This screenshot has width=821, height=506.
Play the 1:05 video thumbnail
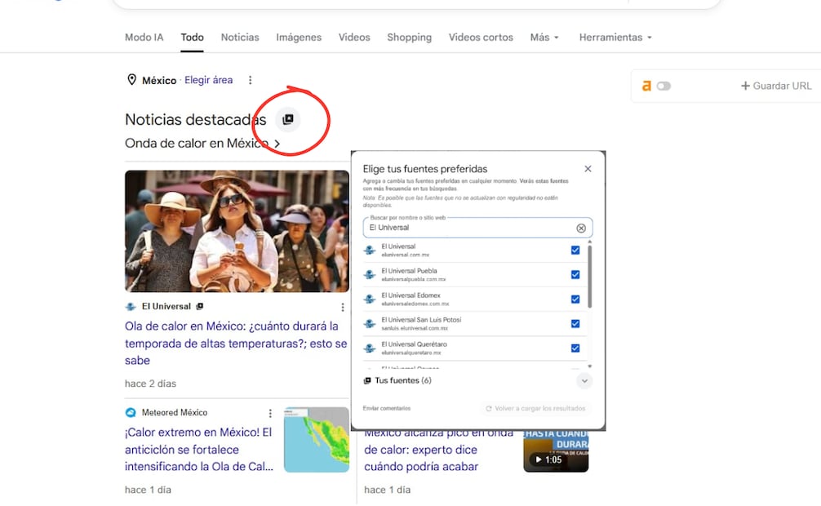pos(556,451)
